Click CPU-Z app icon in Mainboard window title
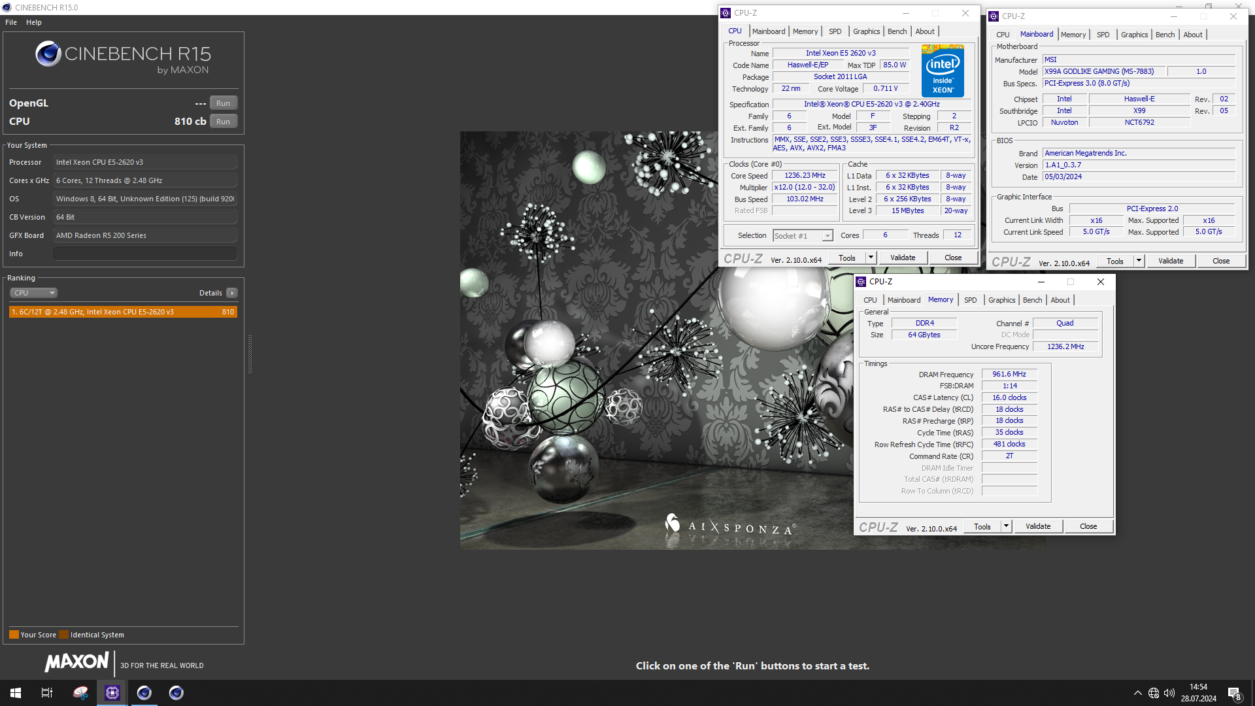This screenshot has height=706, width=1255. click(x=994, y=16)
